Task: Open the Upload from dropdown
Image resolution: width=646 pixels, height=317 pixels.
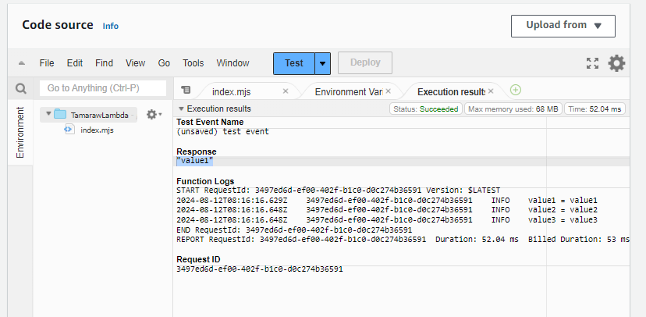Action: (563, 25)
